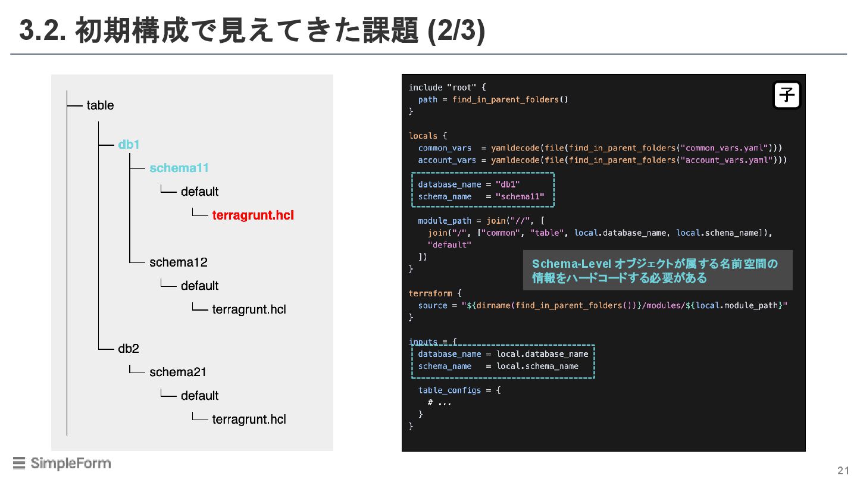Select the db1 folder in the tree
857x482 pixels.
[129, 145]
